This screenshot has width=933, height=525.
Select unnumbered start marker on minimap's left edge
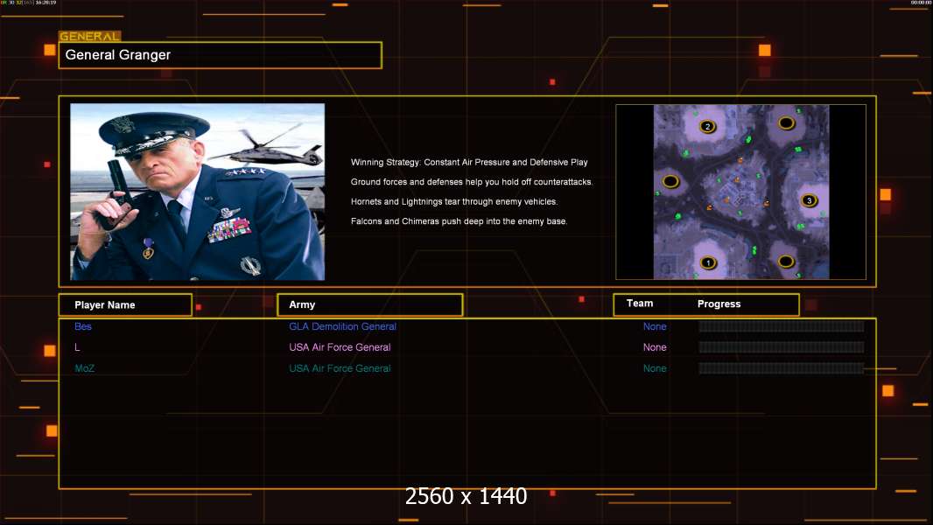click(670, 181)
